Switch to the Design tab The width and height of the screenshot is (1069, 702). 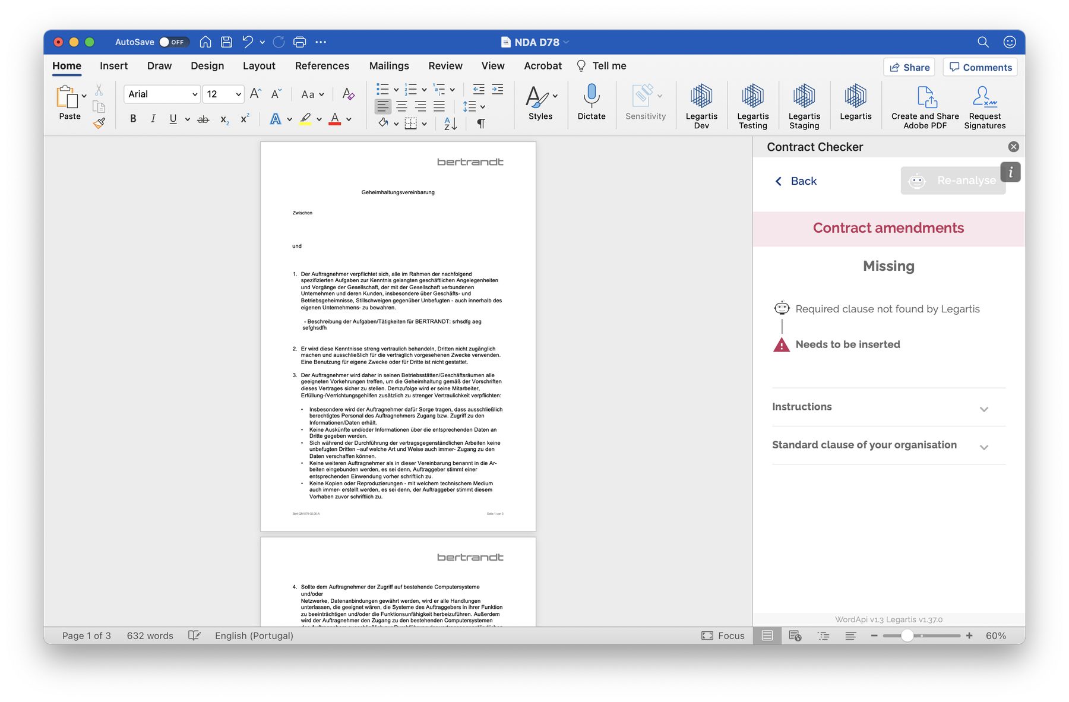pyautogui.click(x=207, y=66)
